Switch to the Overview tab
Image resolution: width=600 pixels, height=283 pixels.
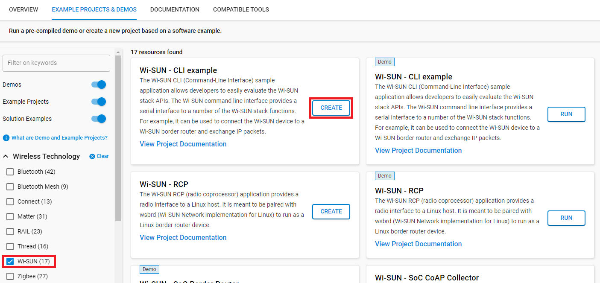point(23,9)
